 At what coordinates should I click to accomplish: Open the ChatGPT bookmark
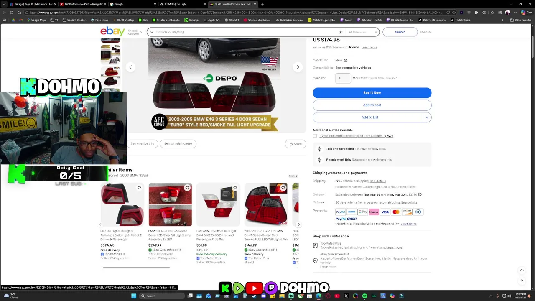tap(232, 20)
